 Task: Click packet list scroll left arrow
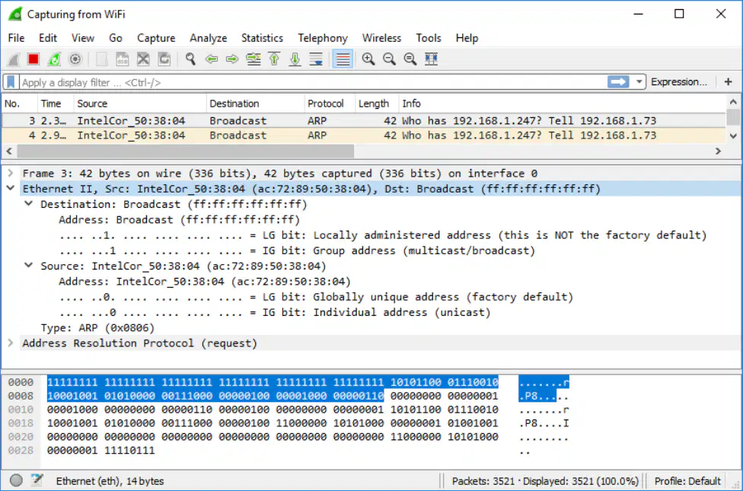click(9, 151)
